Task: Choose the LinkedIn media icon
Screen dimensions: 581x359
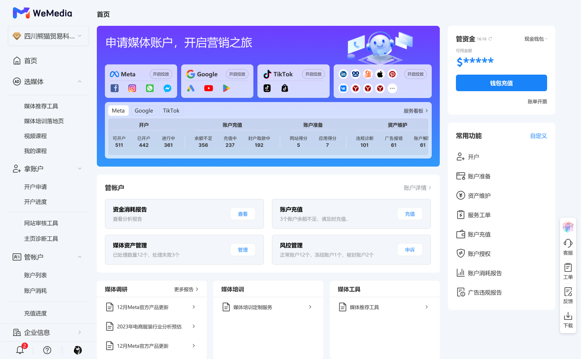Action: point(343,74)
